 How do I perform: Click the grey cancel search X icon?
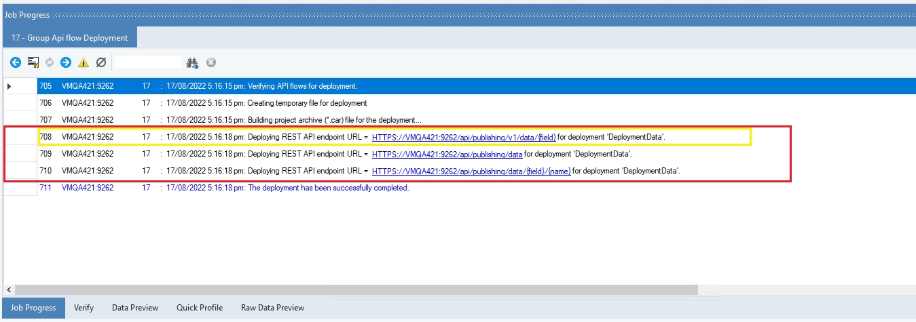tap(211, 62)
